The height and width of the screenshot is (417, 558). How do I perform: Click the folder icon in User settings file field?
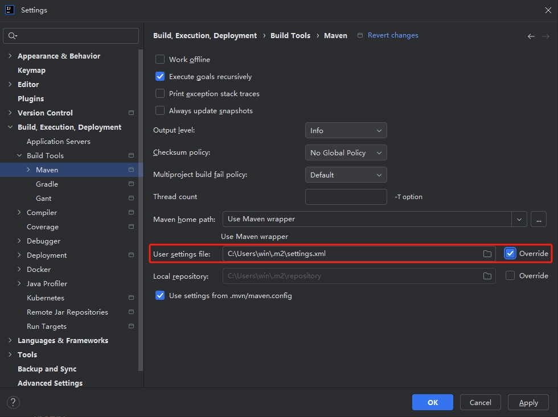(487, 254)
